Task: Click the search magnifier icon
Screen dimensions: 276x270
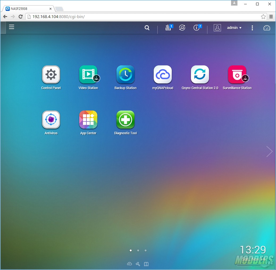Action: (x=147, y=28)
